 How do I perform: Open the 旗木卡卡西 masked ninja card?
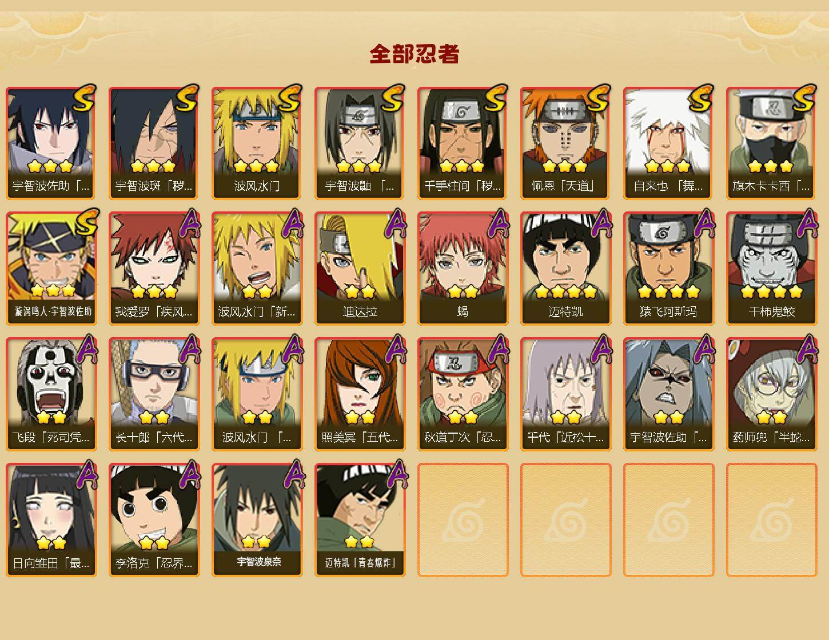(771, 143)
